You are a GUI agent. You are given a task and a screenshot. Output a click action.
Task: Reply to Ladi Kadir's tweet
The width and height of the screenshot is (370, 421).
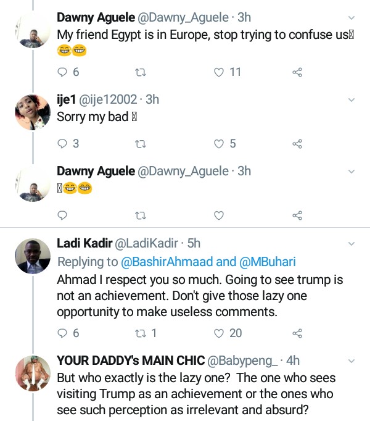point(62,333)
